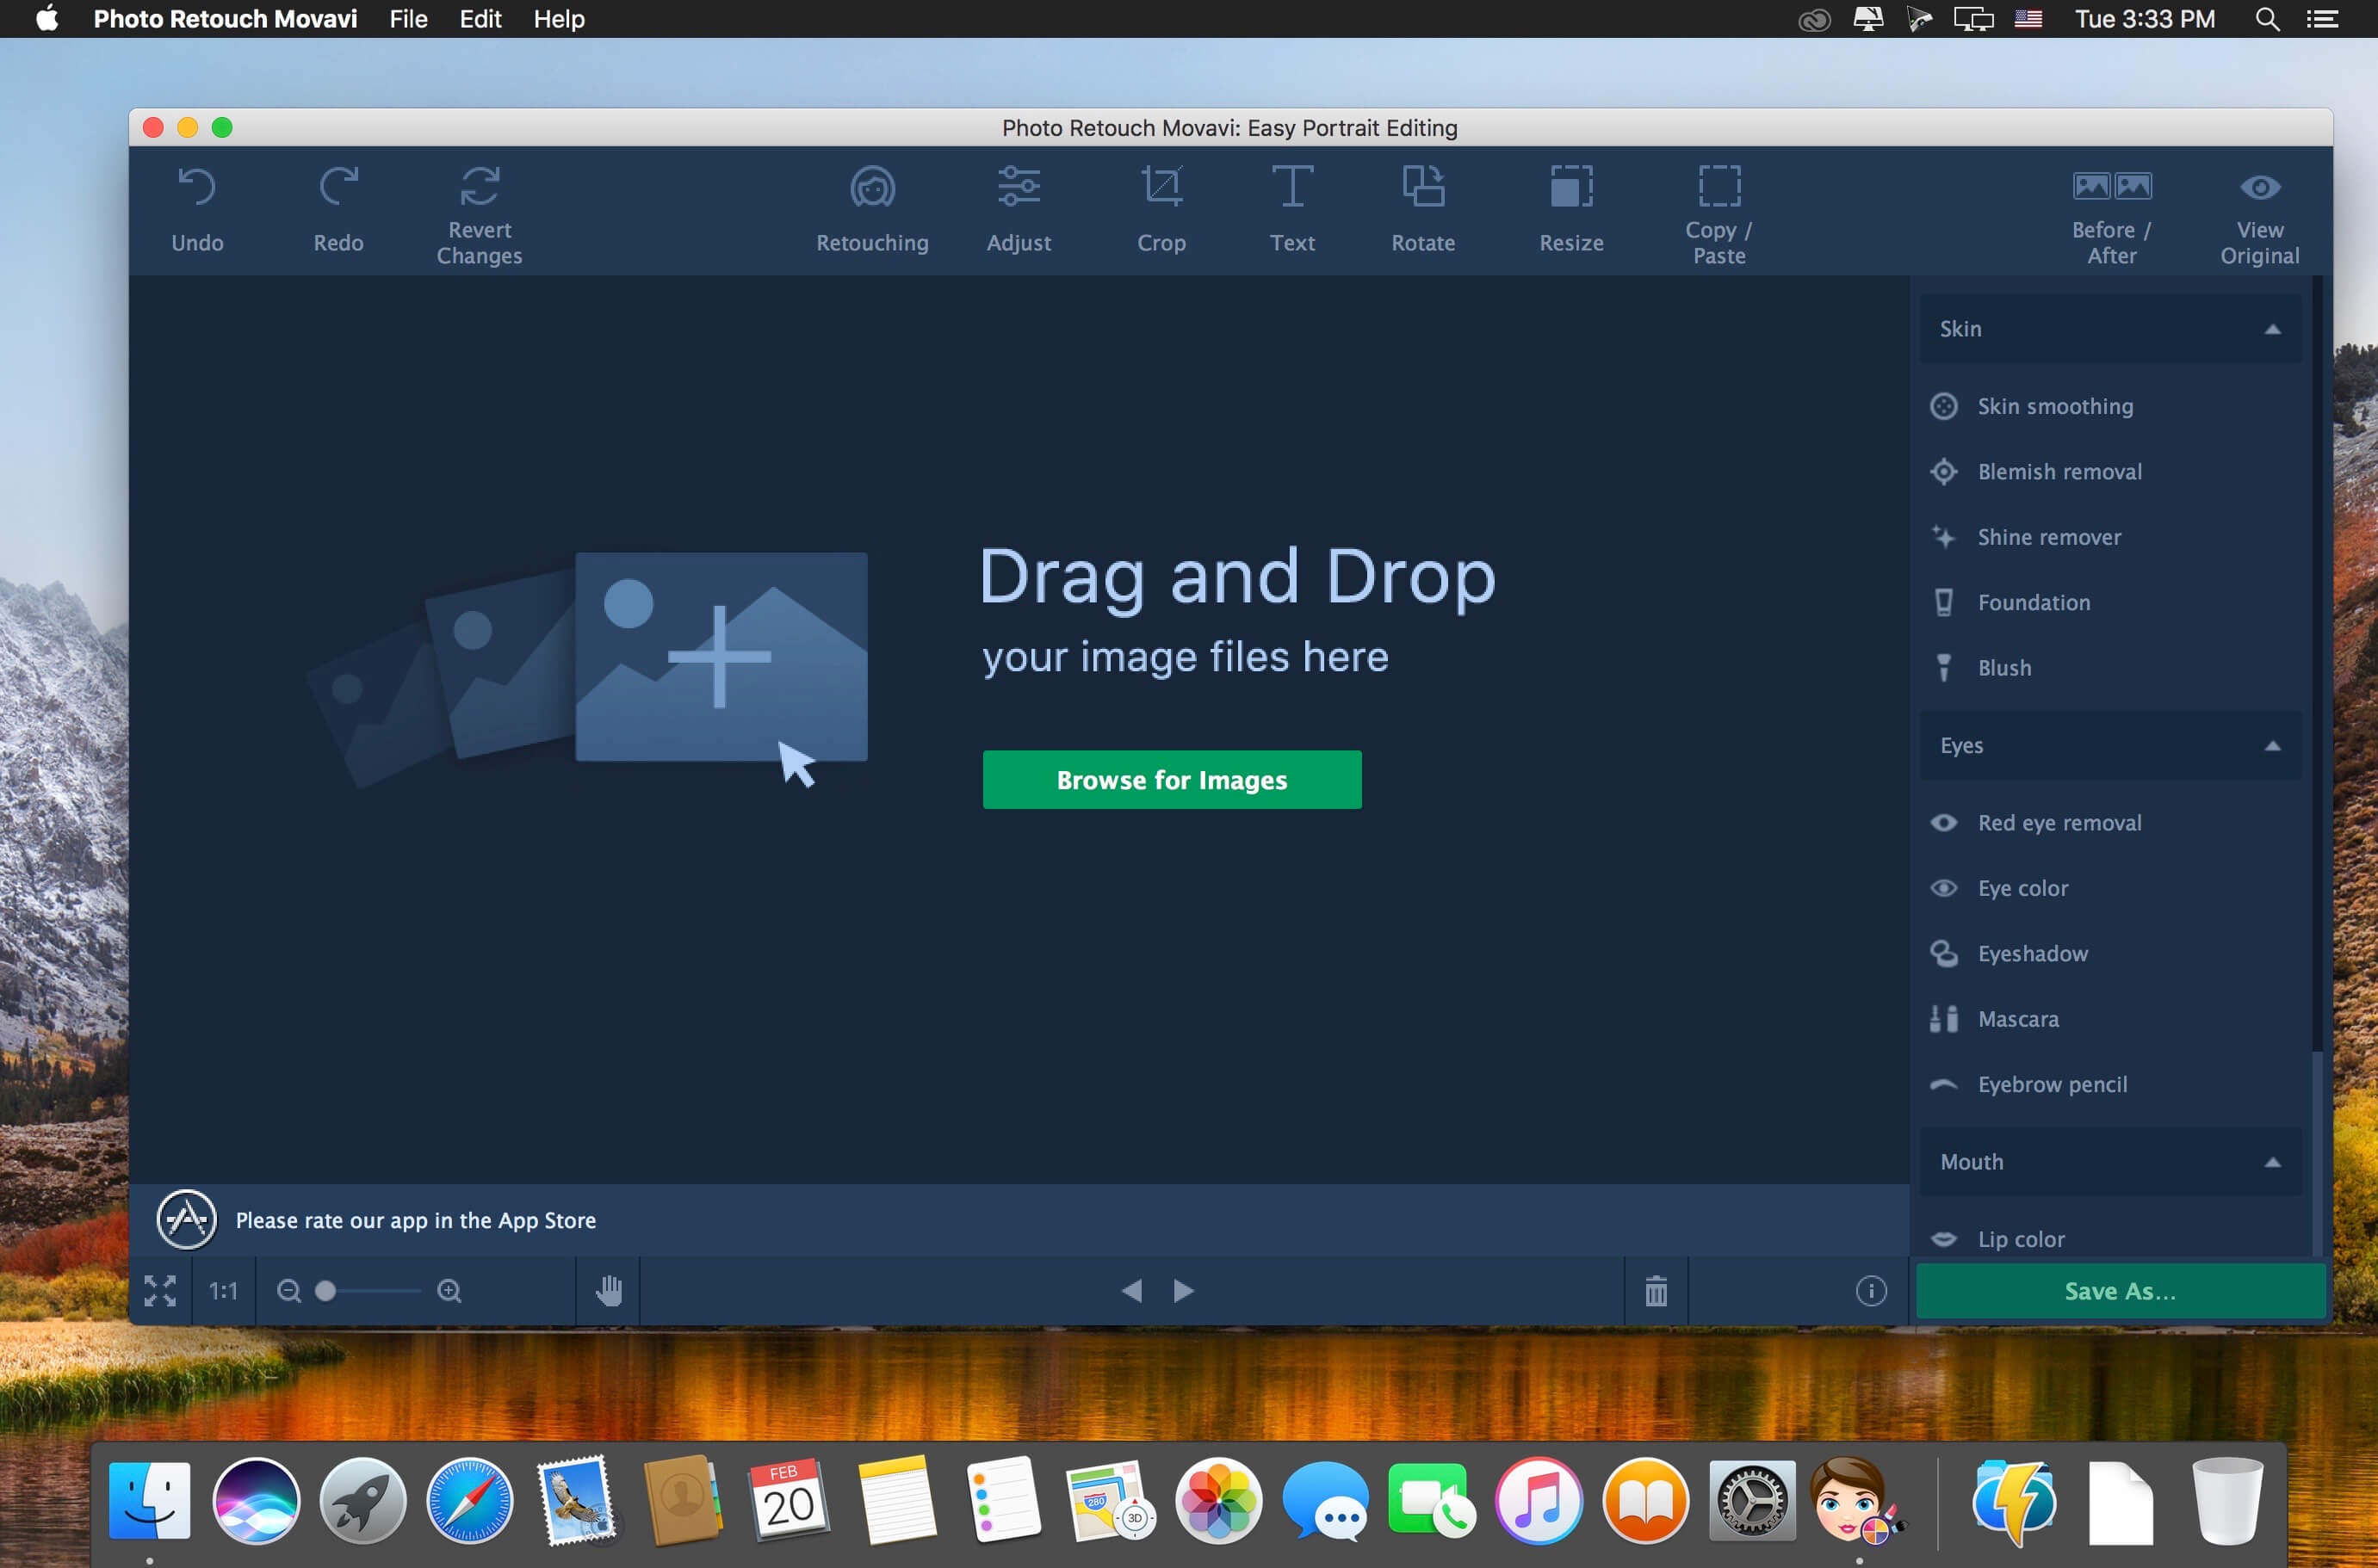Image resolution: width=2378 pixels, height=1568 pixels.
Task: Collapse the Eyes section
Action: tap(2272, 746)
